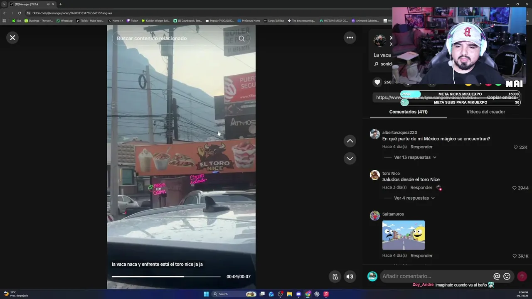Reply to albertovzquez220's comment
This screenshot has height=299, width=532.
tap(421, 147)
